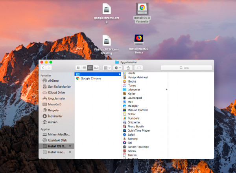Open Son Kullanılanlar in sidebar
Screen dimensions: 236x173
tap(57, 86)
